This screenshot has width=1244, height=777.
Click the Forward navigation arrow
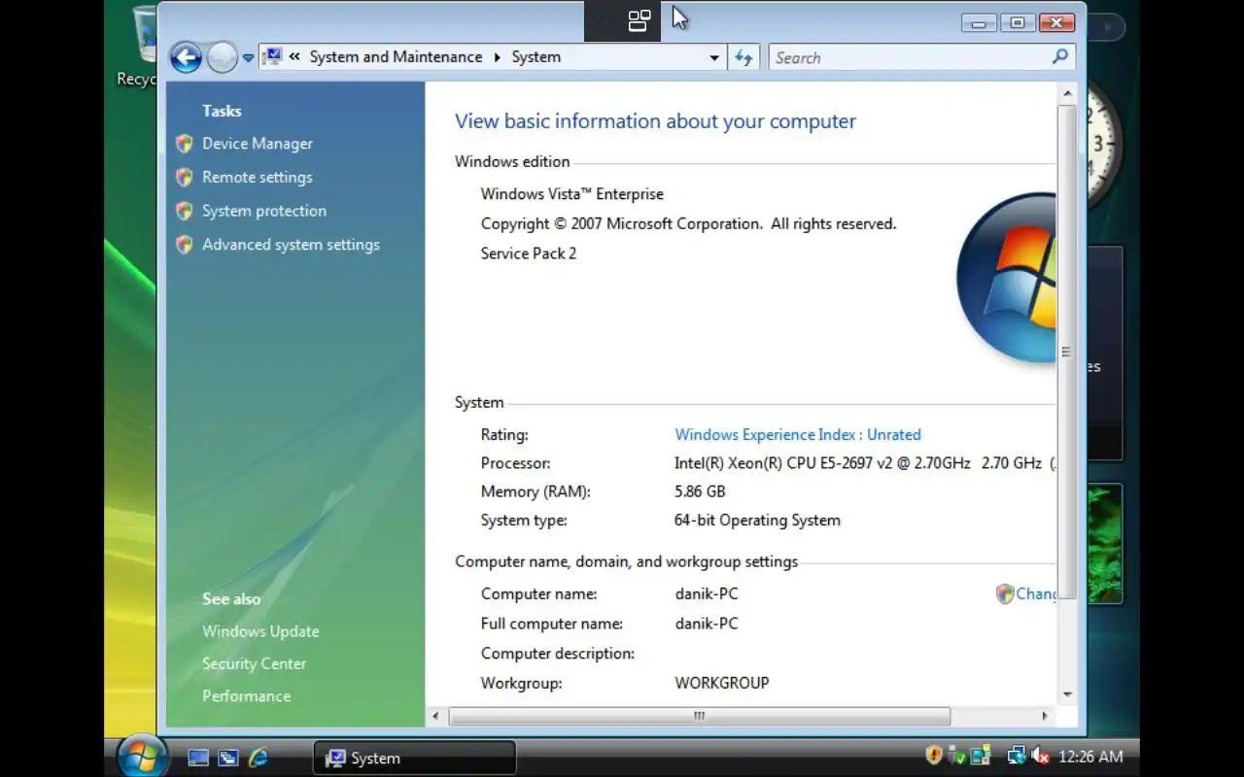pos(223,57)
